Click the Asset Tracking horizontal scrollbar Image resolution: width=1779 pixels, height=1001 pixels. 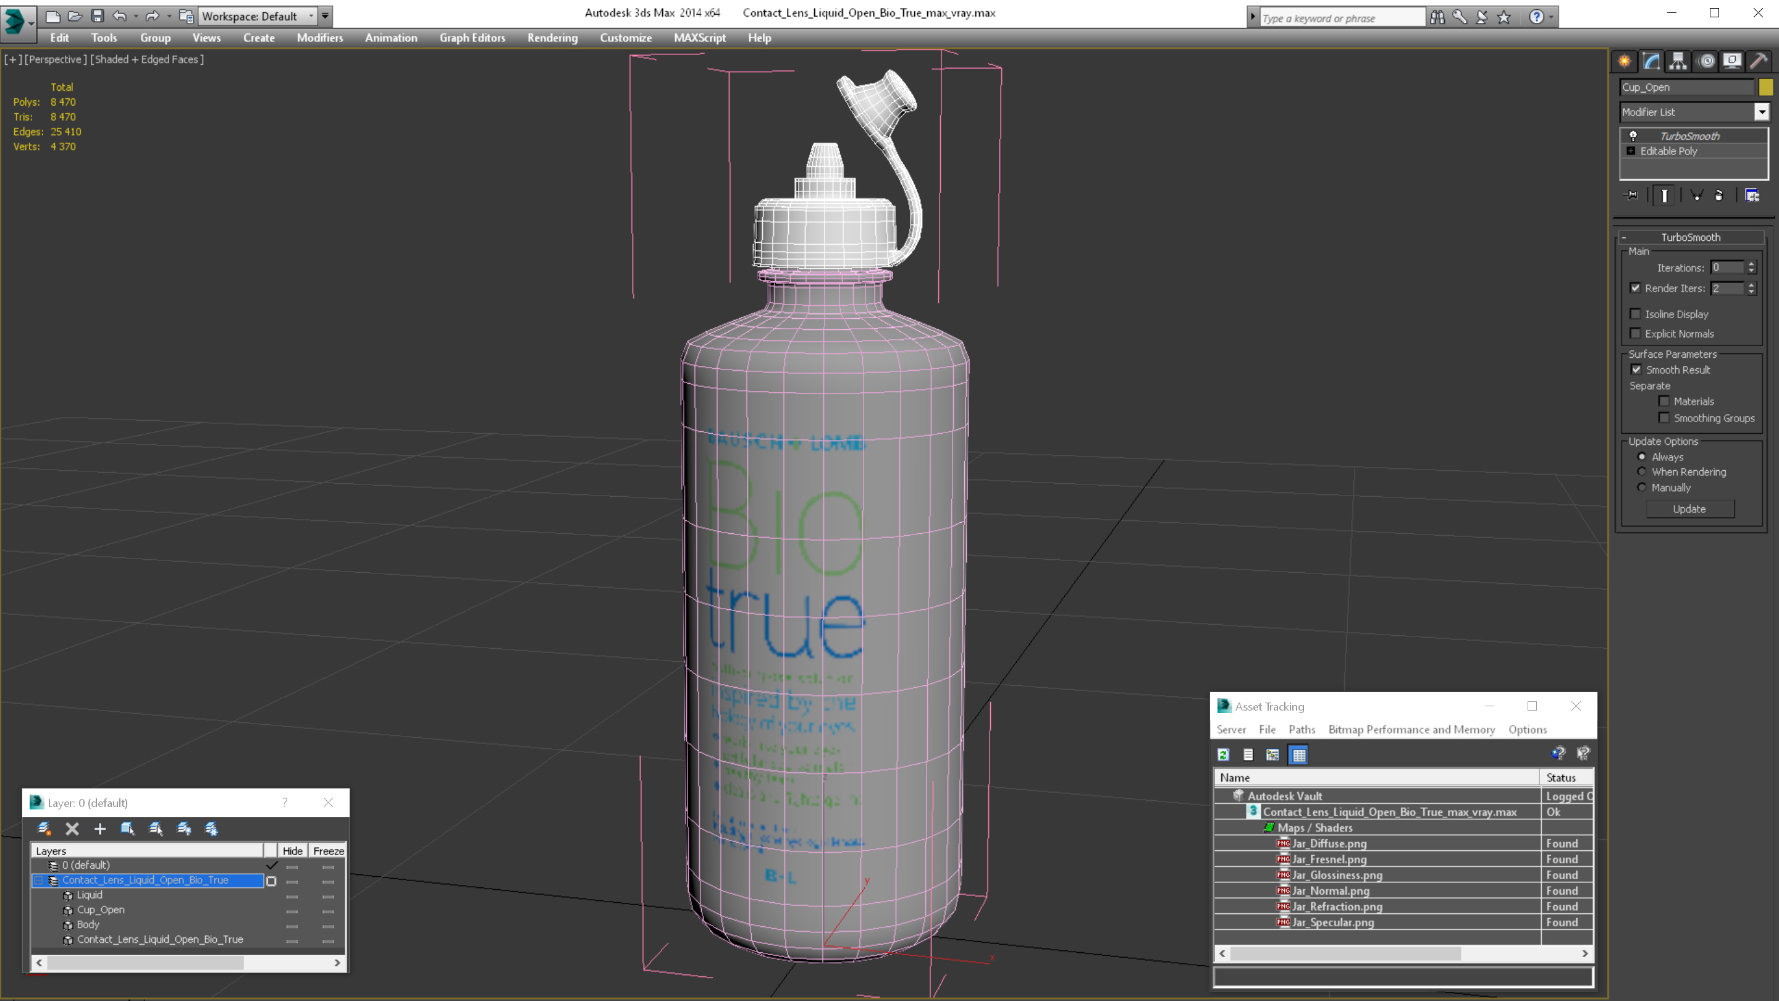[x=1403, y=953]
